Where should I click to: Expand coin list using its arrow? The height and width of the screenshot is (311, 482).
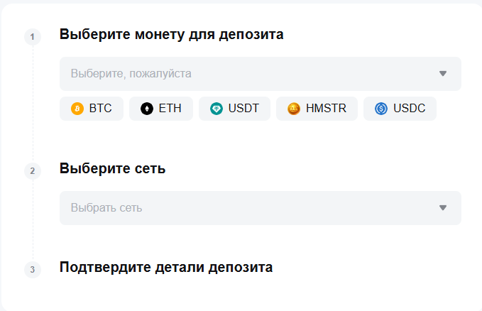pos(443,74)
